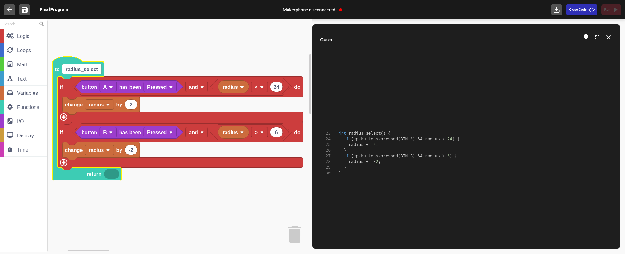Click the empty return value slot

tap(112, 174)
